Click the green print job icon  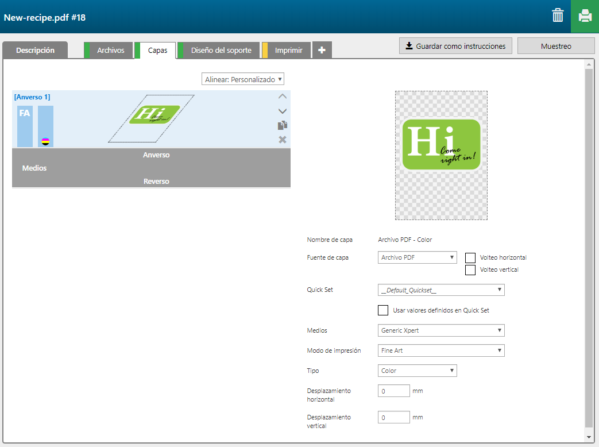tap(585, 16)
